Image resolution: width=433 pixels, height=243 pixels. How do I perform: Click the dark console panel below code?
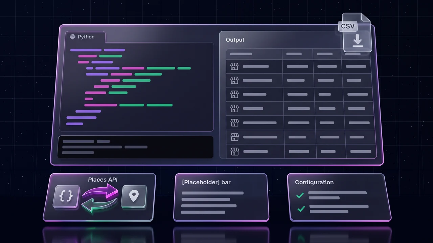coord(135,147)
